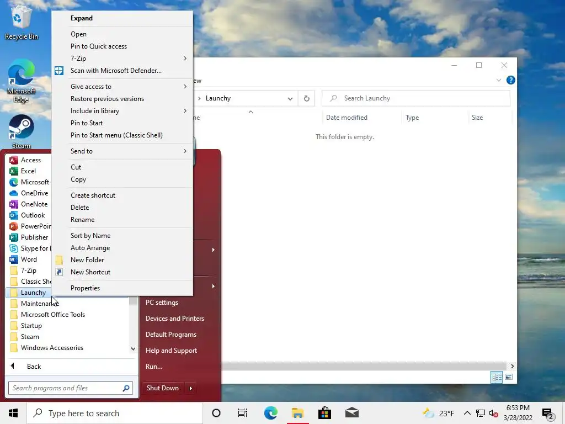Click the taskbar Type here to search box
This screenshot has height=424, width=565.
point(115,413)
